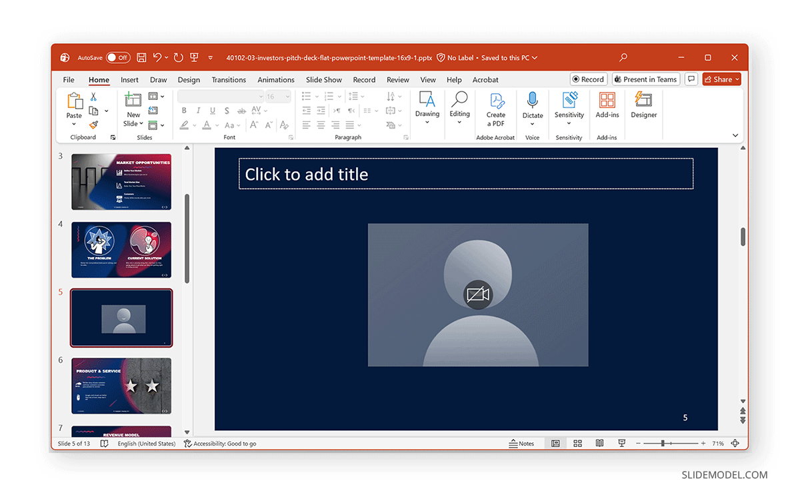Open the Slide Show ribbon tab

tap(323, 79)
